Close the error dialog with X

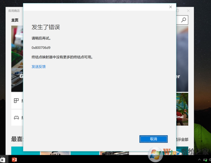point(170,7)
